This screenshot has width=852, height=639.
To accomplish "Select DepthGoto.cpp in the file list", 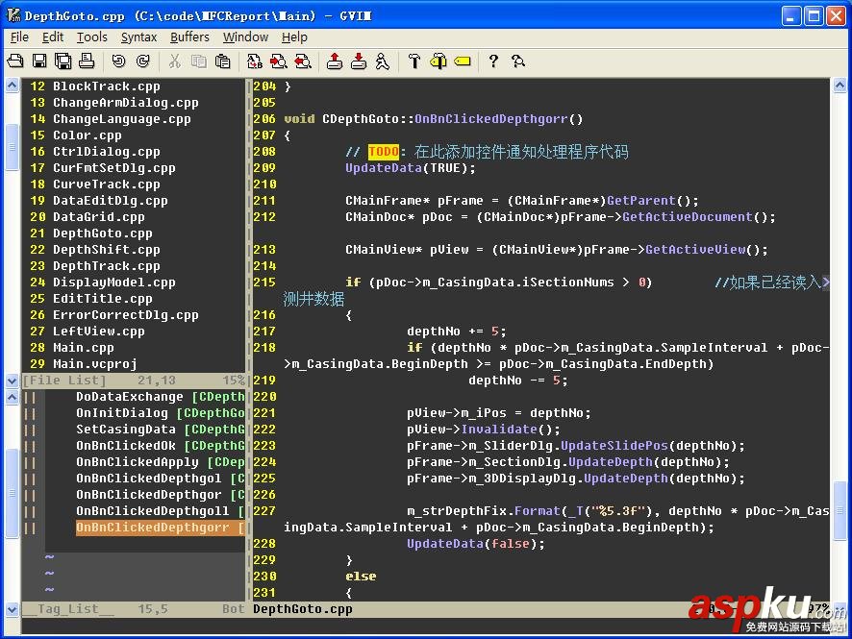I will [103, 233].
